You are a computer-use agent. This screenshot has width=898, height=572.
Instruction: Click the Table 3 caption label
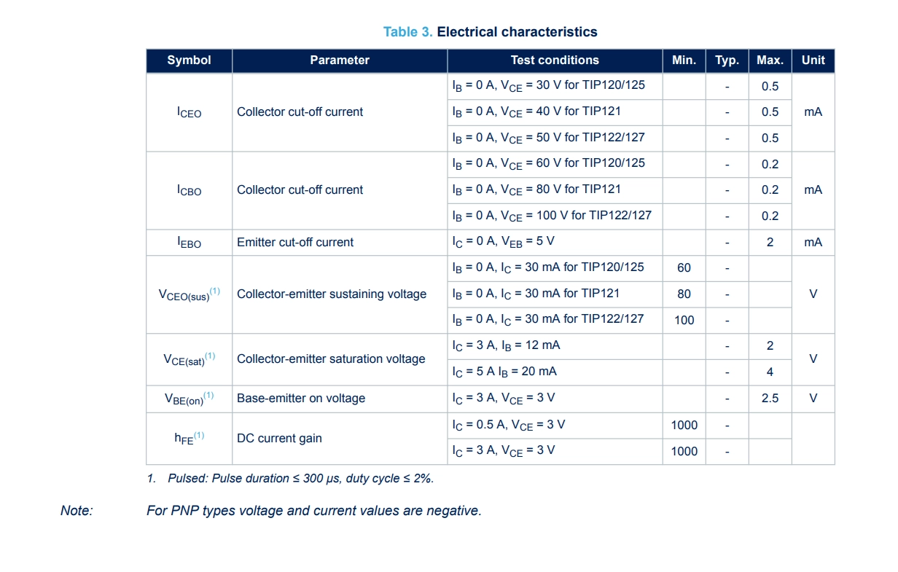[408, 32]
